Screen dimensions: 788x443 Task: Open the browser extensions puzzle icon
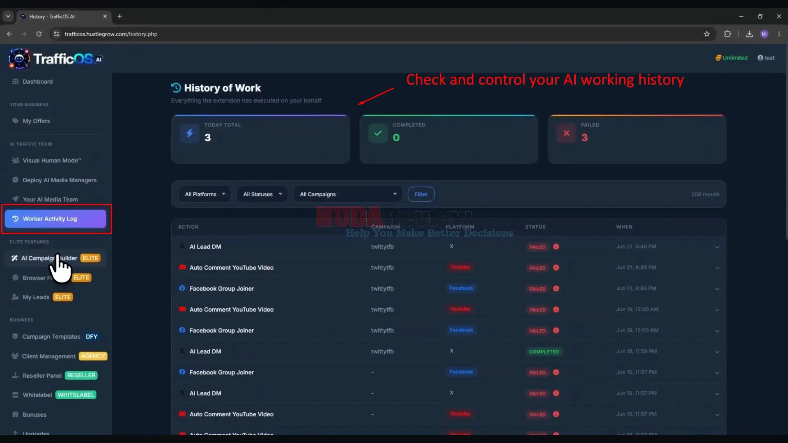tap(727, 34)
